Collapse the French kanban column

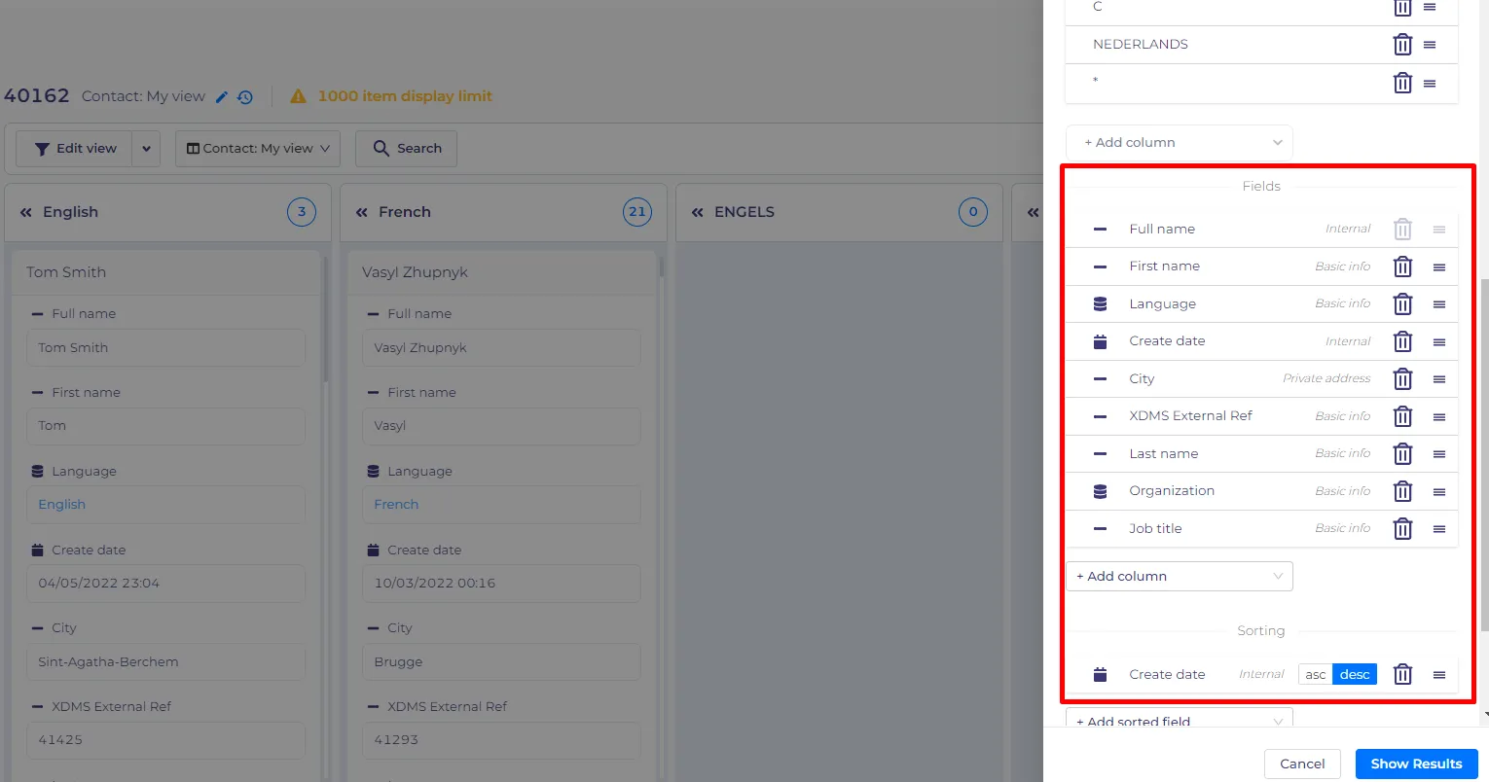tap(362, 212)
